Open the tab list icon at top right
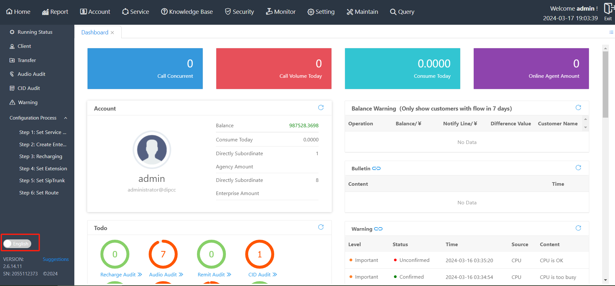Screen dimensions: 615x286 click(611, 32)
